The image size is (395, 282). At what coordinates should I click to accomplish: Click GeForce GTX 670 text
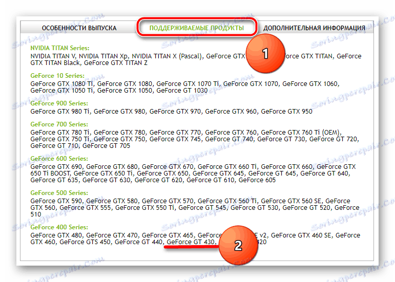coord(167,167)
